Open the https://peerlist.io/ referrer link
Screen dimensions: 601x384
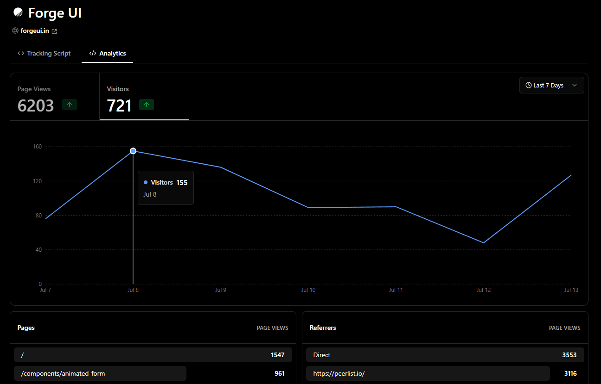click(339, 373)
